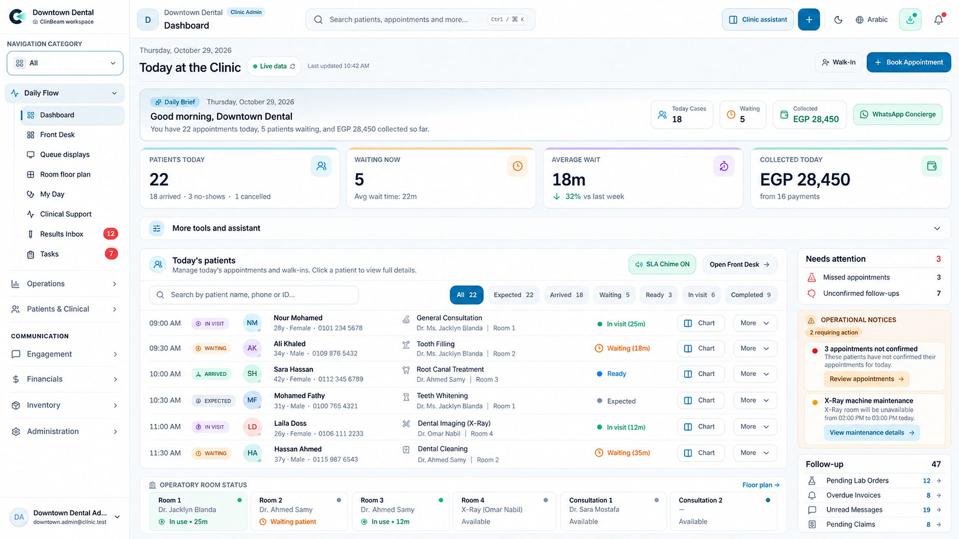
Task: Open Results Inbox in sidebar
Action: pos(72,234)
